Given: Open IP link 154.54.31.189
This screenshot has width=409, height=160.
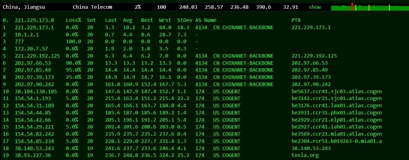Looking at the screenshot, I should click(x=34, y=106).
